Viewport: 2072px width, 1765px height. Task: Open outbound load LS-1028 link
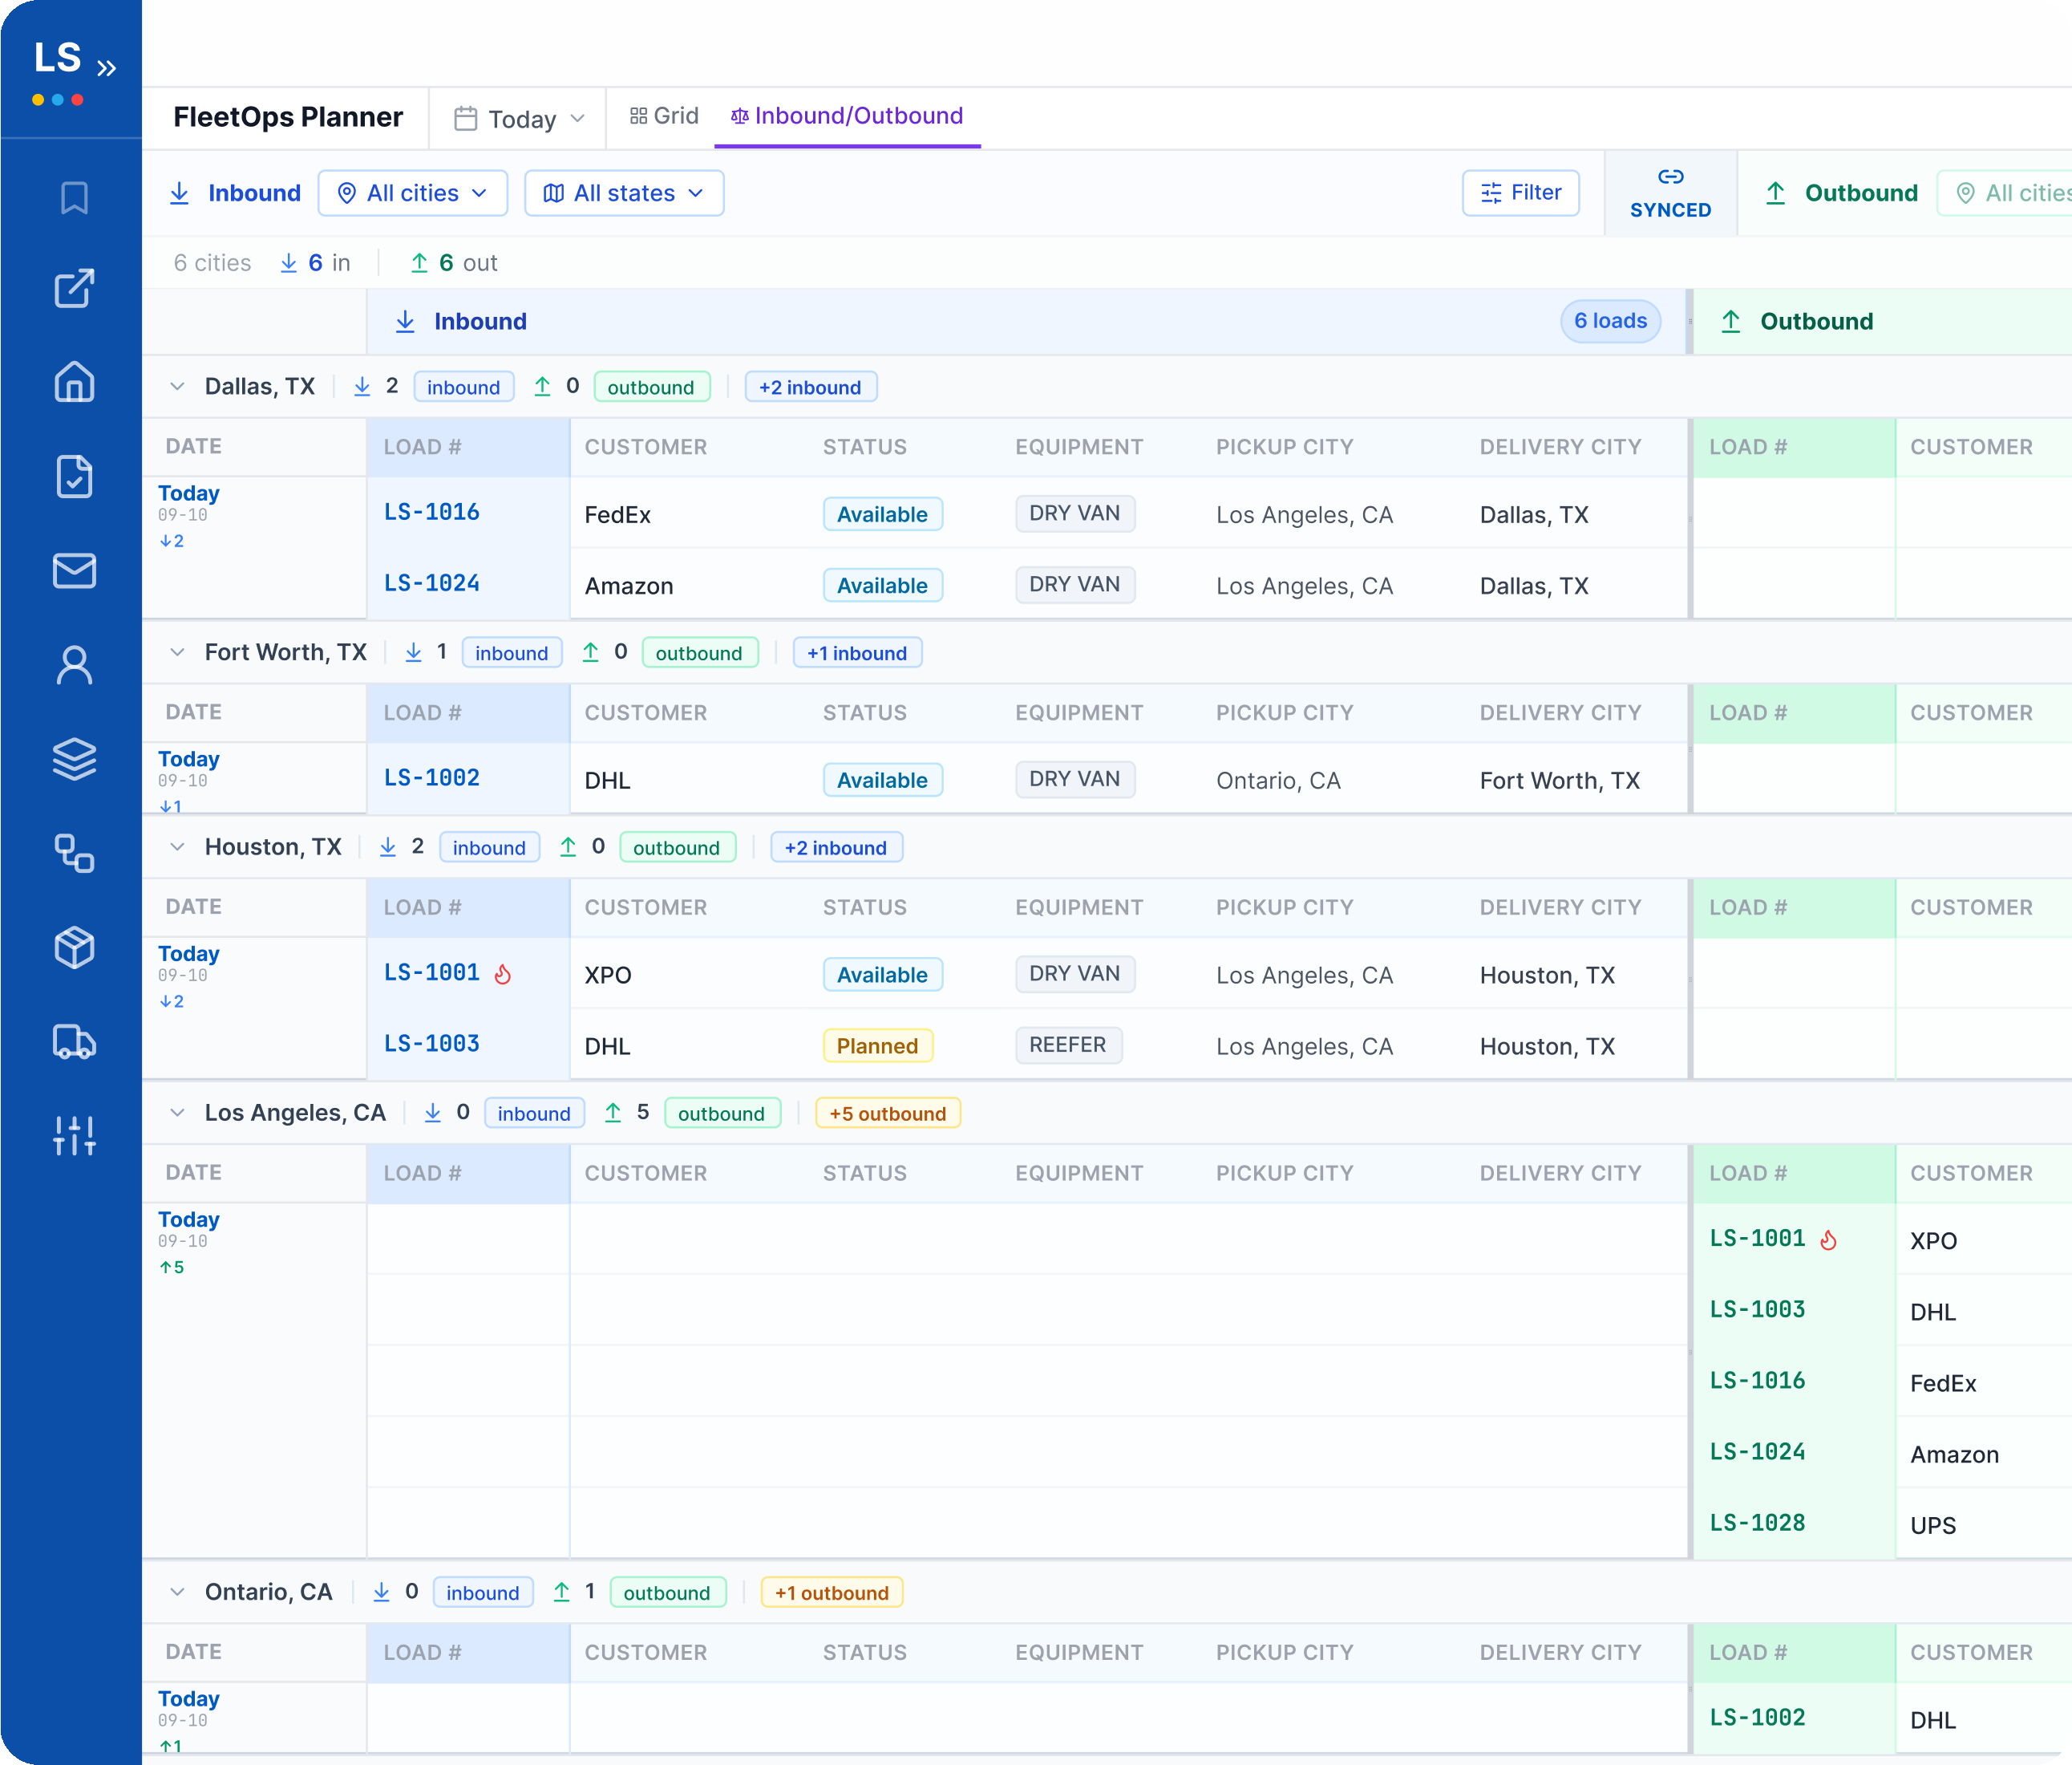1757,1523
